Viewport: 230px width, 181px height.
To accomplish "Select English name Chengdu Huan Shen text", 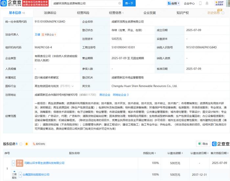I will click(144, 86).
